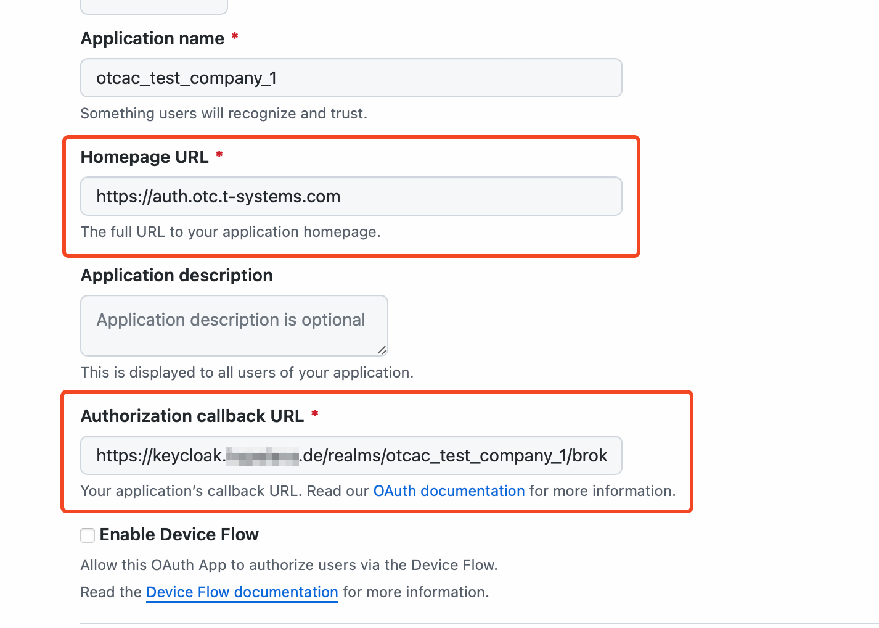Click red asterisk beside Application name
This screenshot has height=628, width=879.
click(235, 37)
